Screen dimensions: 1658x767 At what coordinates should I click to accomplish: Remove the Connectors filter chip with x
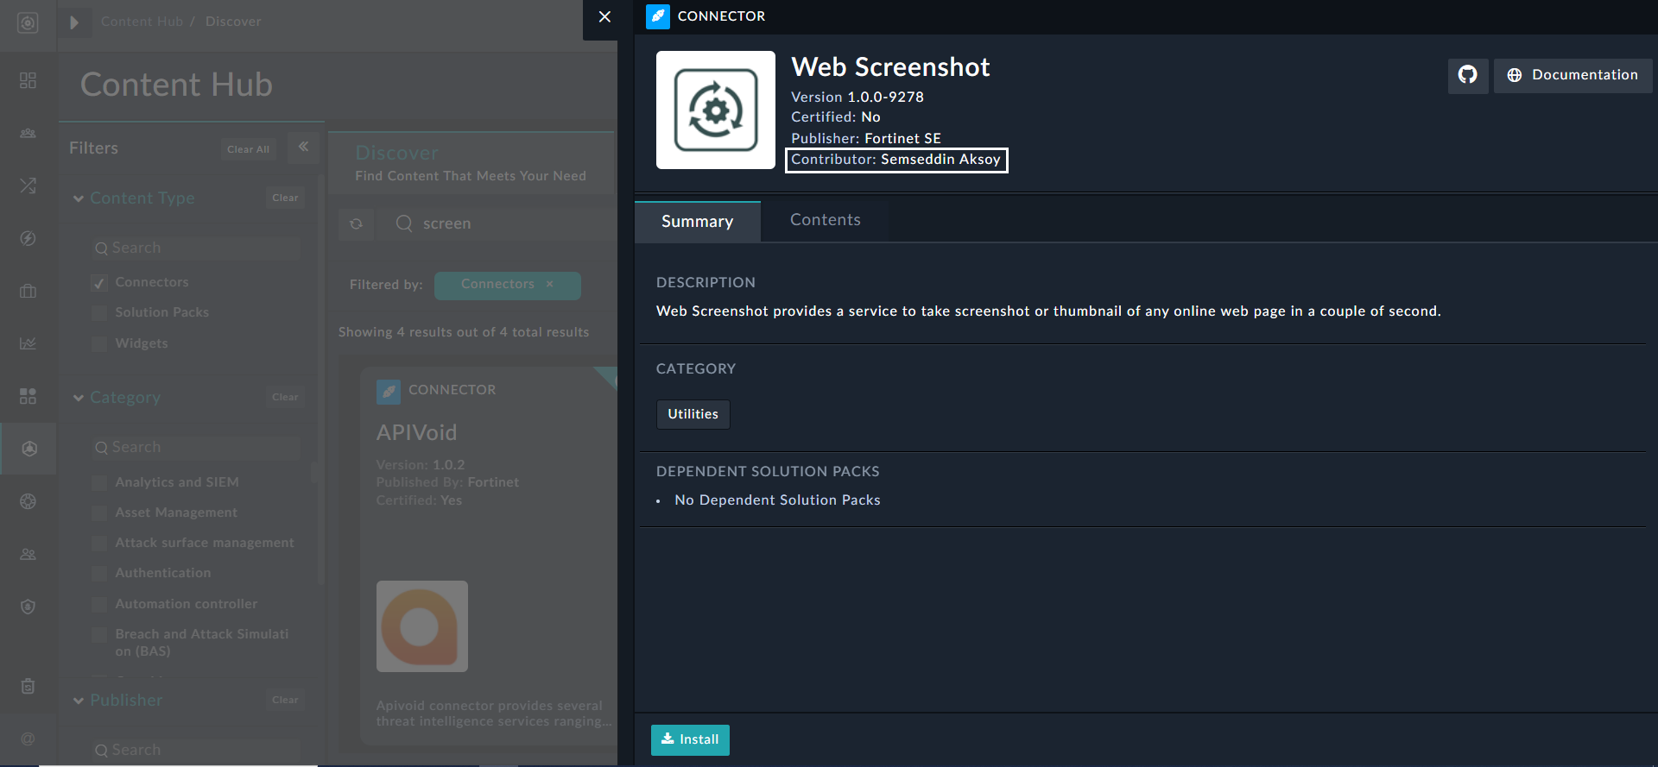(x=549, y=284)
